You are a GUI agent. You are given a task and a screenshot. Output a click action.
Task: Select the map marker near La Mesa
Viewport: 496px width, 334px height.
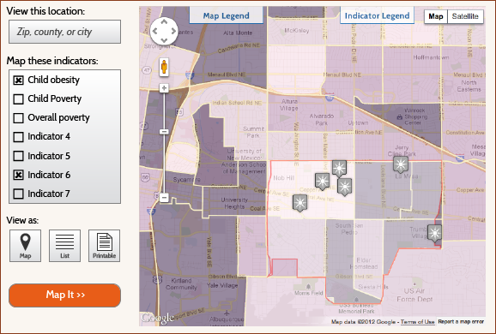pyautogui.click(x=401, y=164)
